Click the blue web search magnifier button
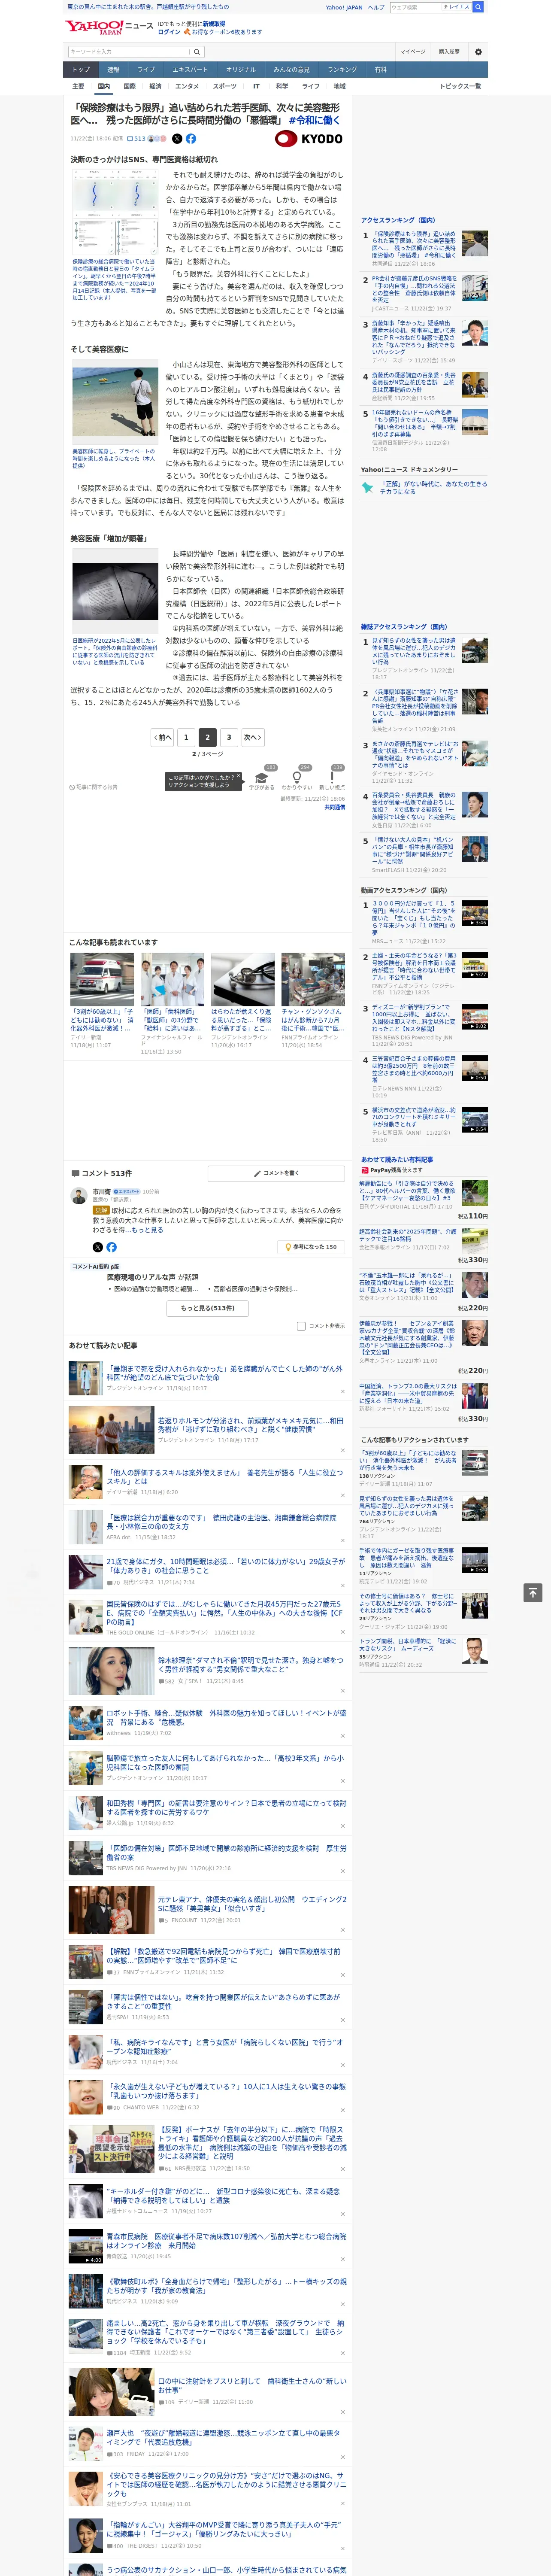The image size is (551, 2576). coord(479,7)
